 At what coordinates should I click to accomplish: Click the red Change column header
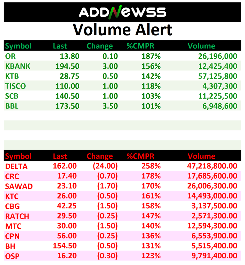click(x=100, y=156)
